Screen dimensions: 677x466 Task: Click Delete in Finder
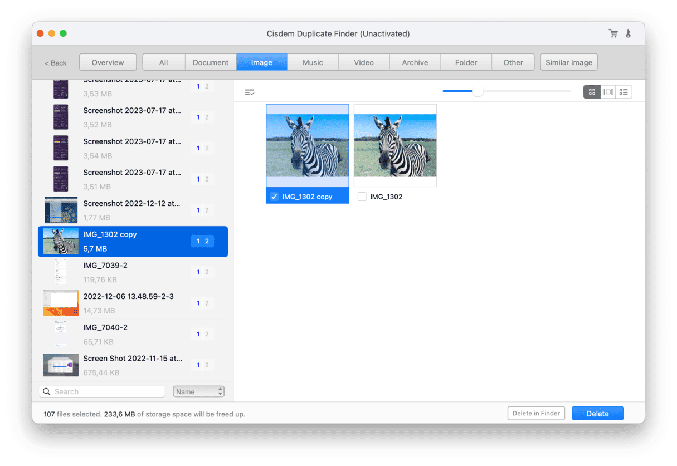tap(535, 413)
